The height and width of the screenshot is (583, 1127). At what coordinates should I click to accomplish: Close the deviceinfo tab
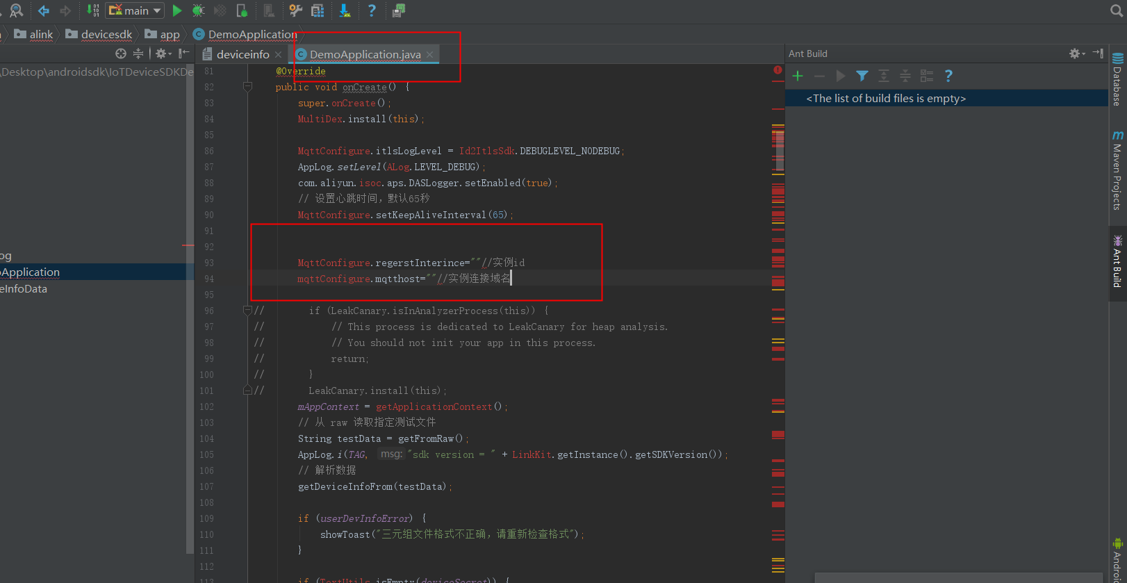pyautogui.click(x=278, y=54)
